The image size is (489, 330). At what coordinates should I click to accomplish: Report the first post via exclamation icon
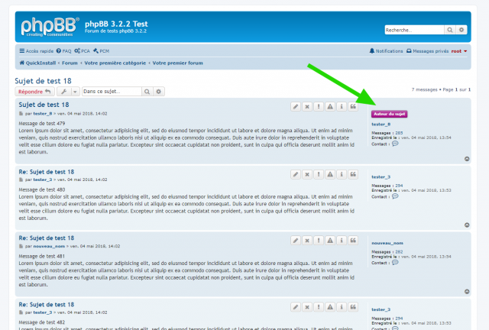click(319, 107)
